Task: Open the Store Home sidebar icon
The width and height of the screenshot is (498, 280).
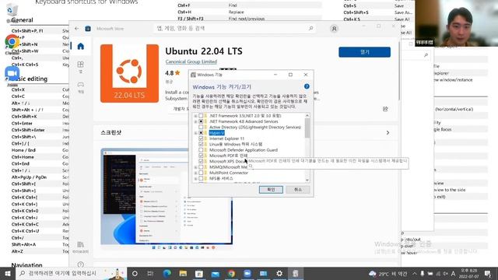Action: 81,47
